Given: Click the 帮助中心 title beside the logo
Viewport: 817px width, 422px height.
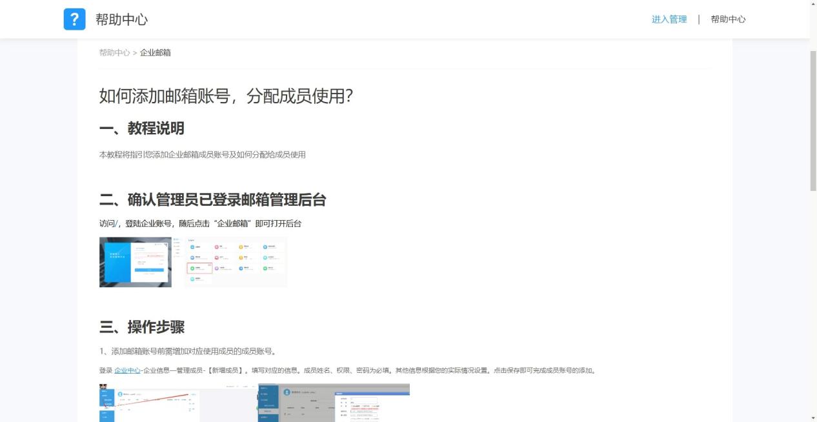Looking at the screenshot, I should (121, 19).
